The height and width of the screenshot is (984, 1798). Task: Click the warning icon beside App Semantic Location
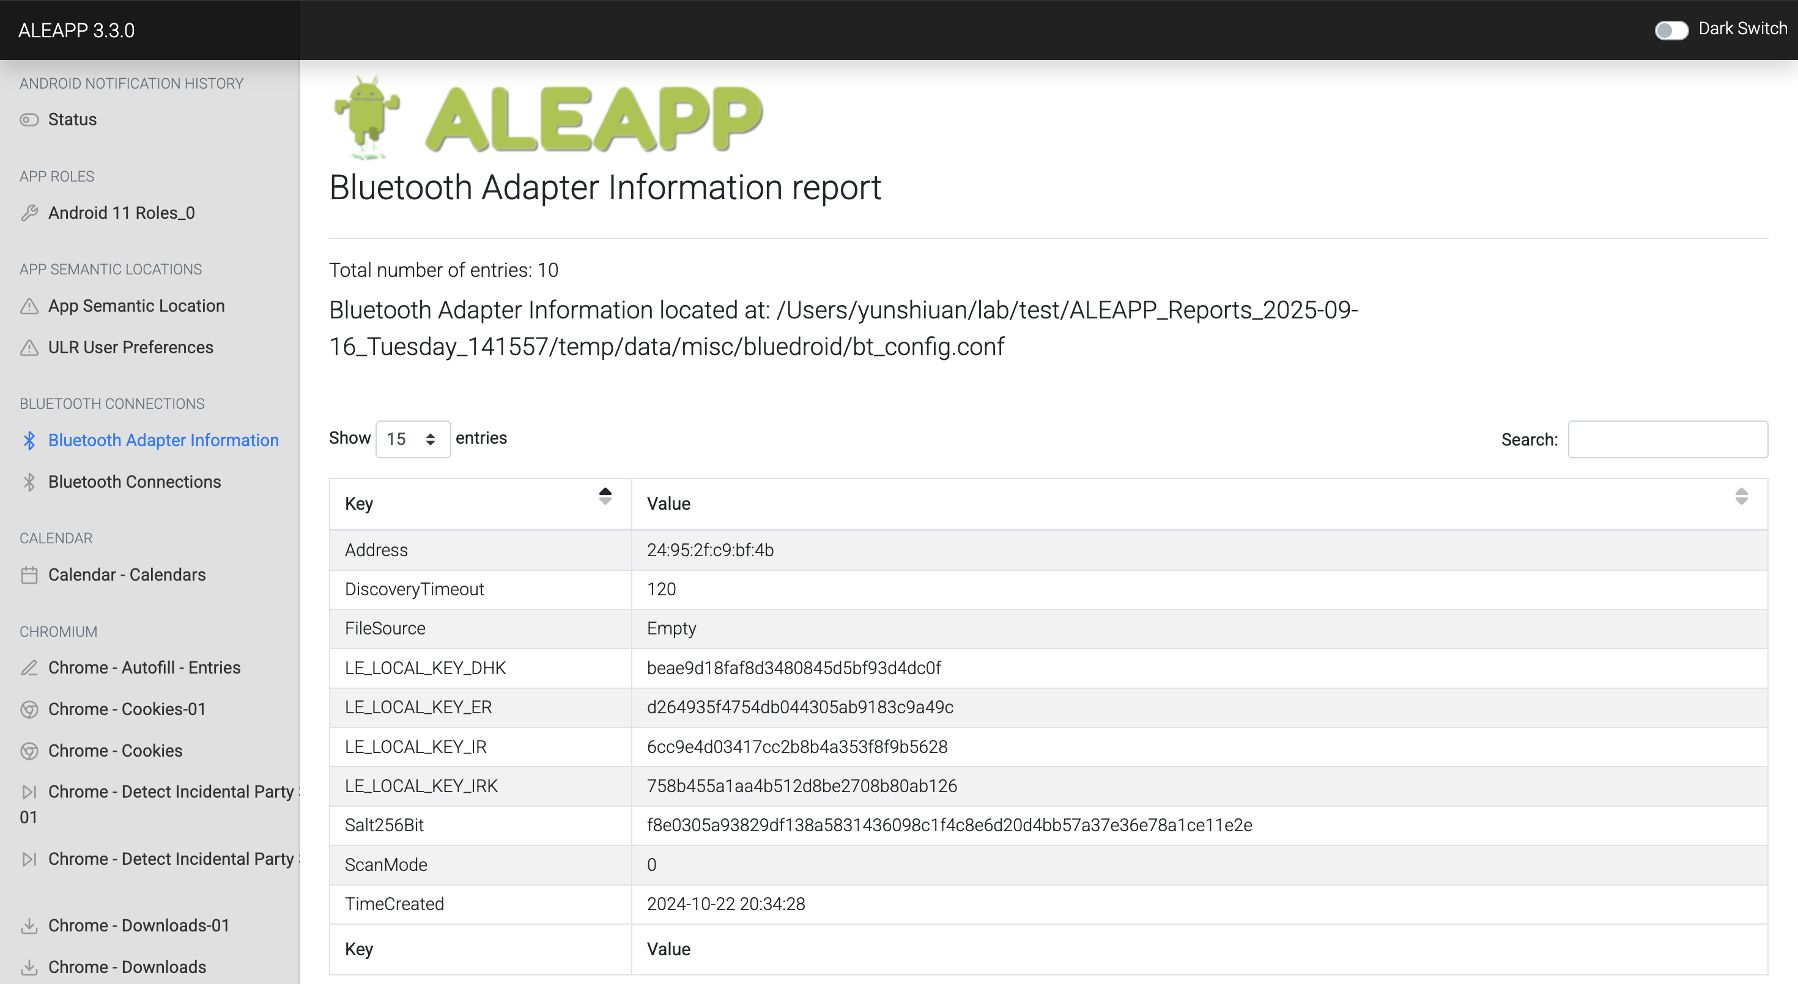coord(29,306)
